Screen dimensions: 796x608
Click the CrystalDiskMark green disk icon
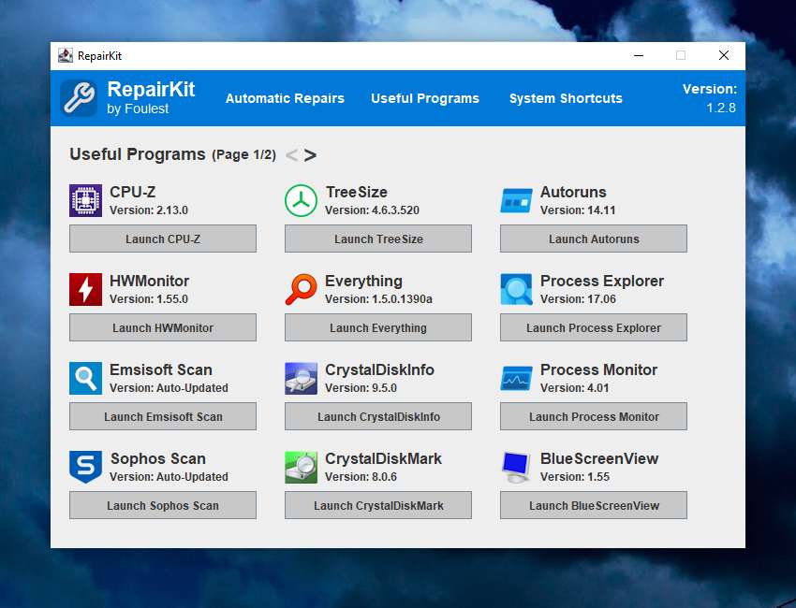tap(301, 467)
